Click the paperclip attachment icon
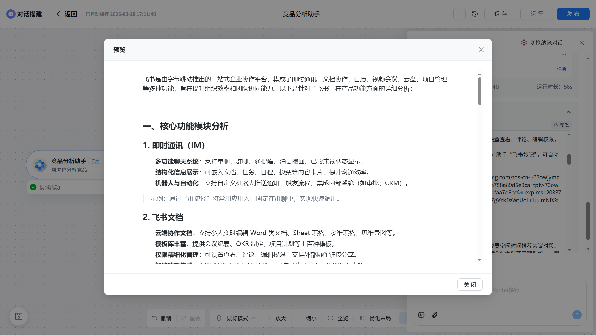596x335 pixels. pyautogui.click(x=435, y=315)
